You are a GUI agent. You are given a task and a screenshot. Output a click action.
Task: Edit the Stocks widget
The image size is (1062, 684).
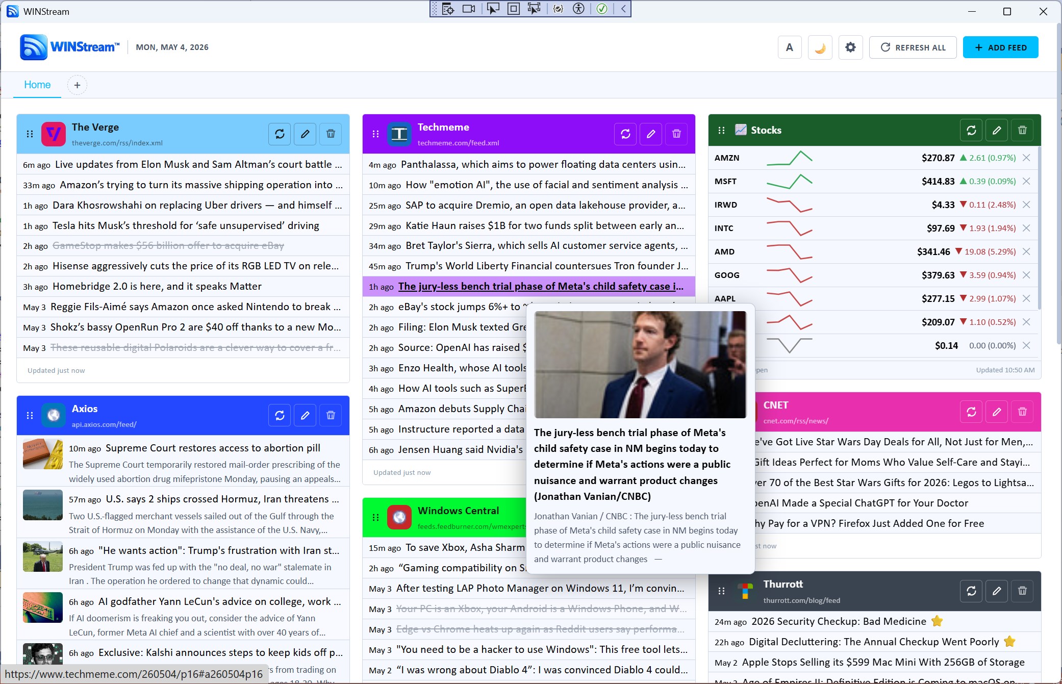tap(997, 130)
